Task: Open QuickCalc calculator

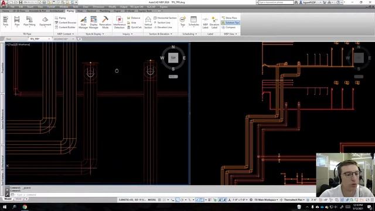Action: [x=134, y=28]
